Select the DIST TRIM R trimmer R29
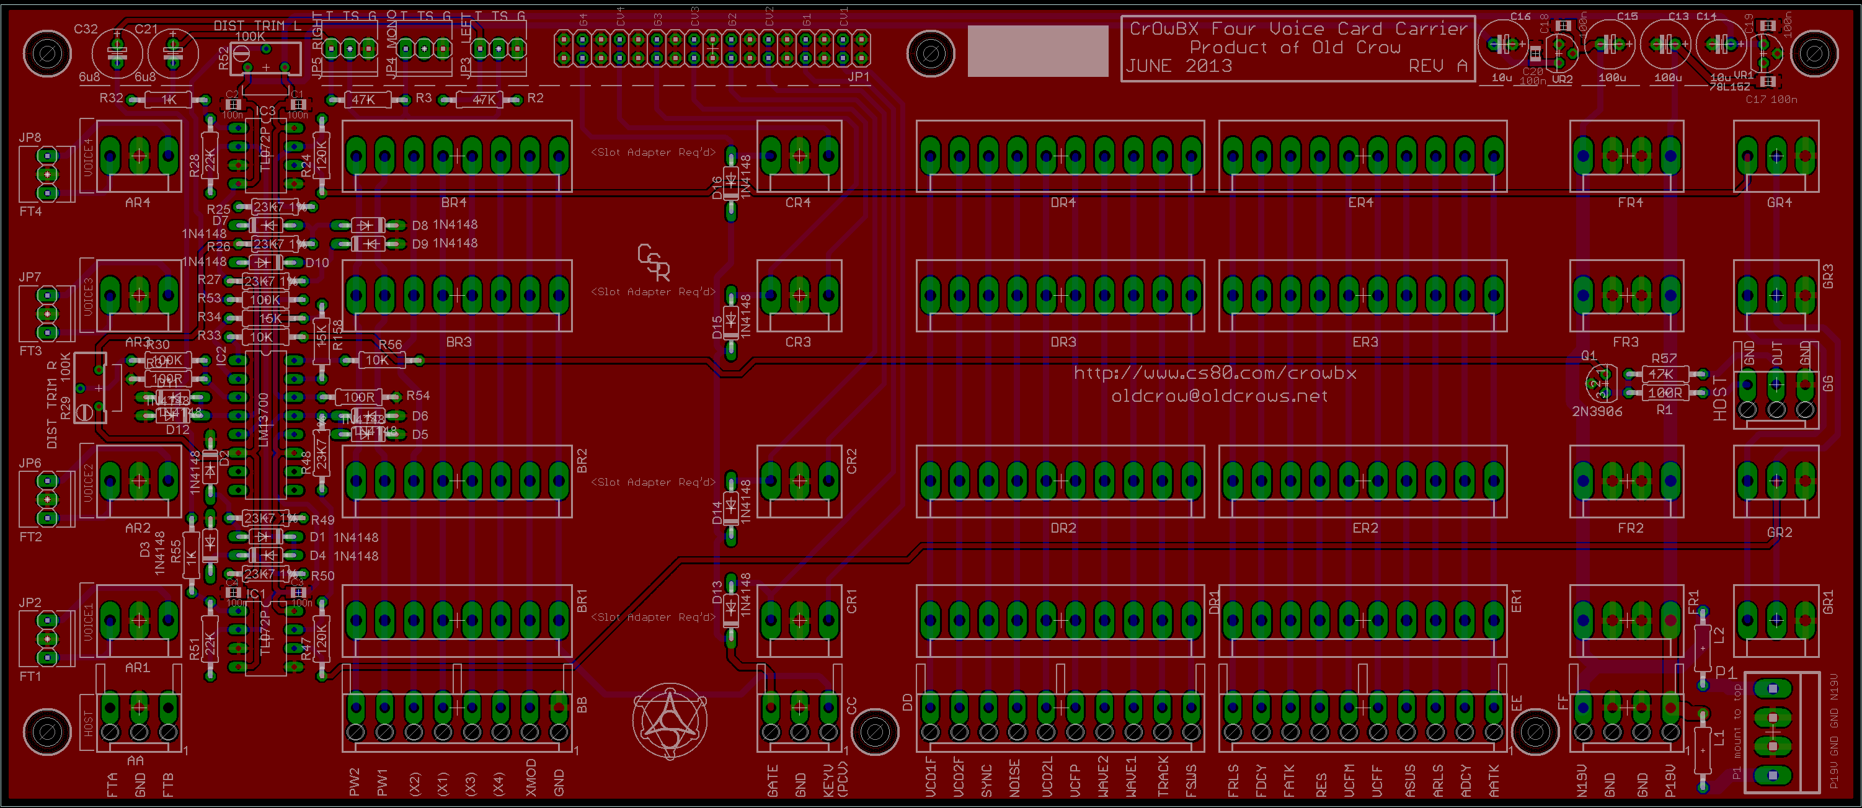The image size is (1862, 808). pyautogui.click(x=91, y=388)
